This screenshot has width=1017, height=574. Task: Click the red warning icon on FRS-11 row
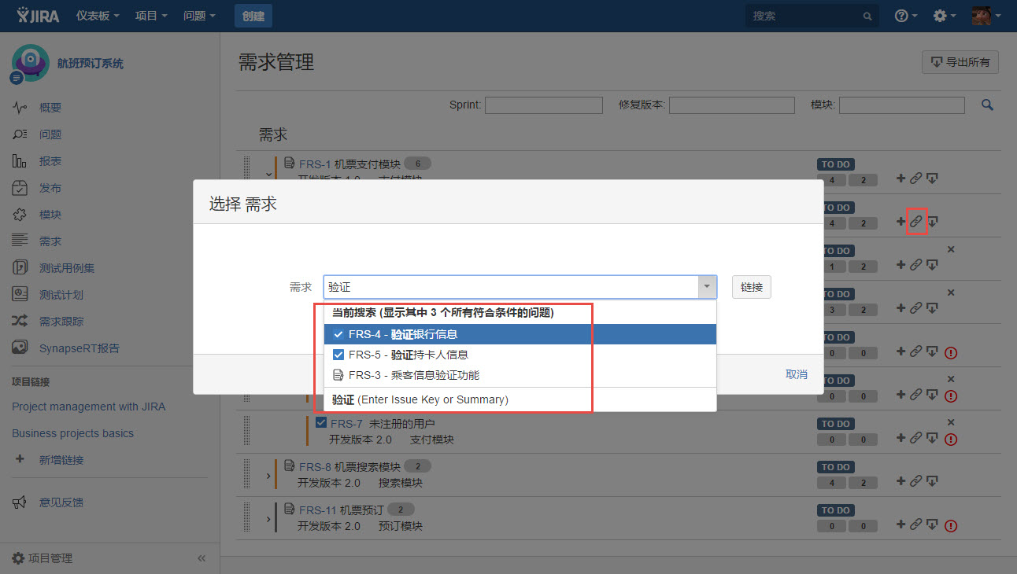[x=951, y=526]
